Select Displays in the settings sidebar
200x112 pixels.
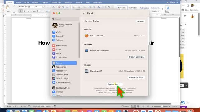pos(57,92)
